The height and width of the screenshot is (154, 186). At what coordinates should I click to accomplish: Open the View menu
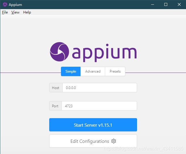pos(15,12)
